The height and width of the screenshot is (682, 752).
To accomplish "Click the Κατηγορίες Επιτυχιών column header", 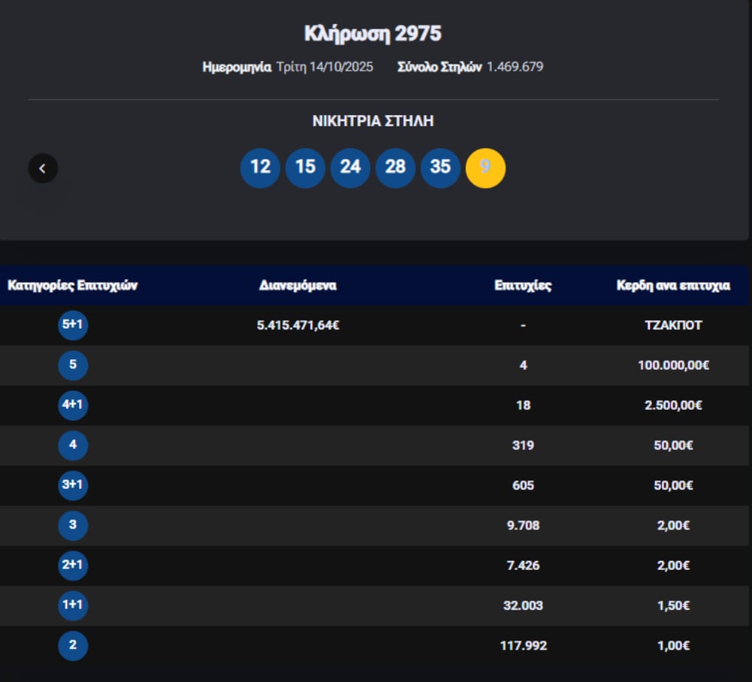I will [73, 286].
